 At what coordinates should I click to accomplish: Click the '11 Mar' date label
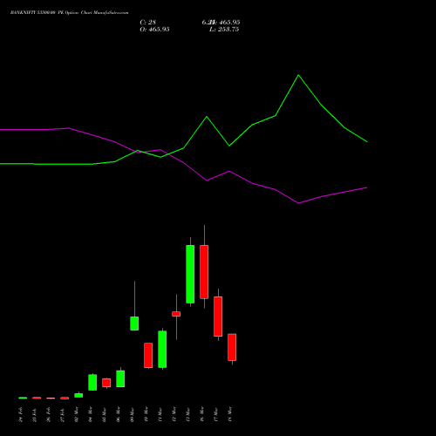coord(160,414)
